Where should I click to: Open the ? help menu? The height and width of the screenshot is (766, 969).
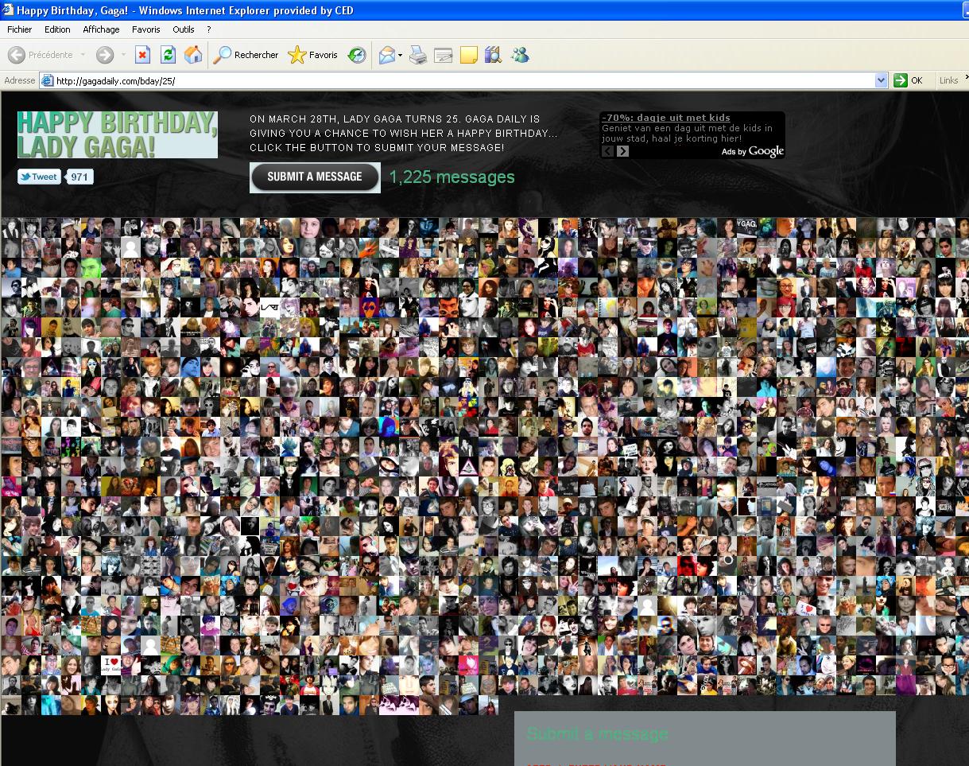click(x=209, y=29)
